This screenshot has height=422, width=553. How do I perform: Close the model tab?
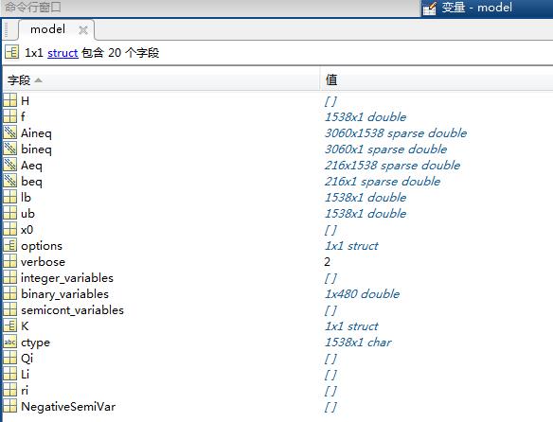coord(83,30)
